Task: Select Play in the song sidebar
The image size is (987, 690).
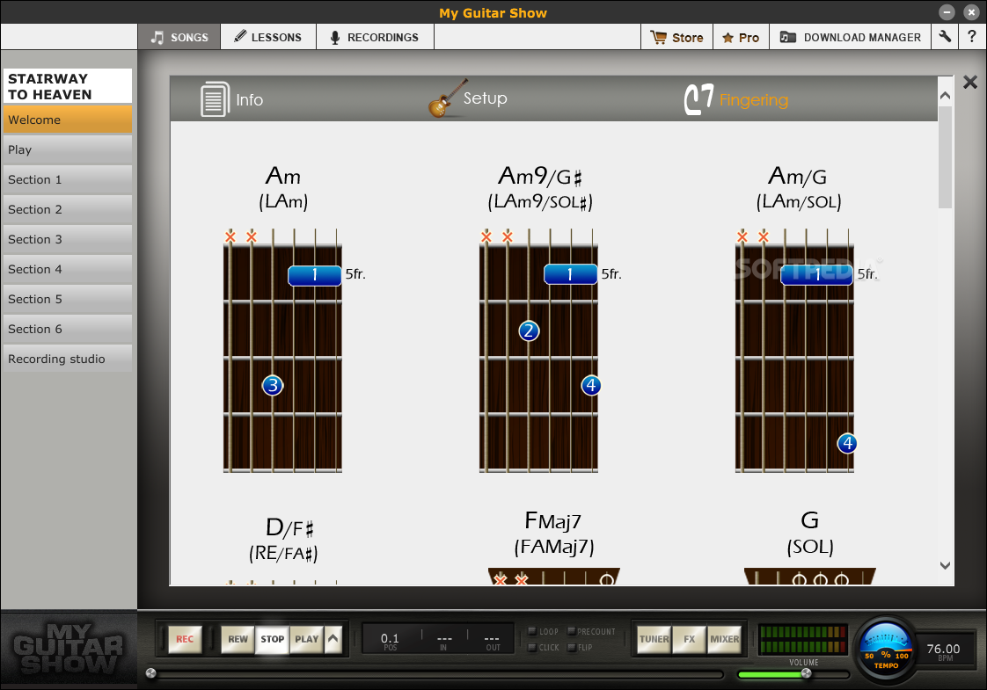Action: 68,149
